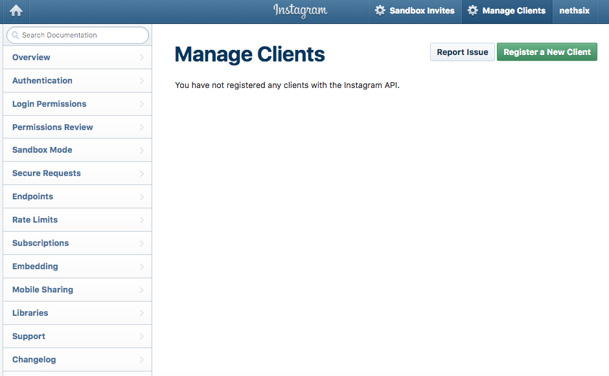This screenshot has width=609, height=376.
Task: Click the Report Issue button
Action: 462,52
